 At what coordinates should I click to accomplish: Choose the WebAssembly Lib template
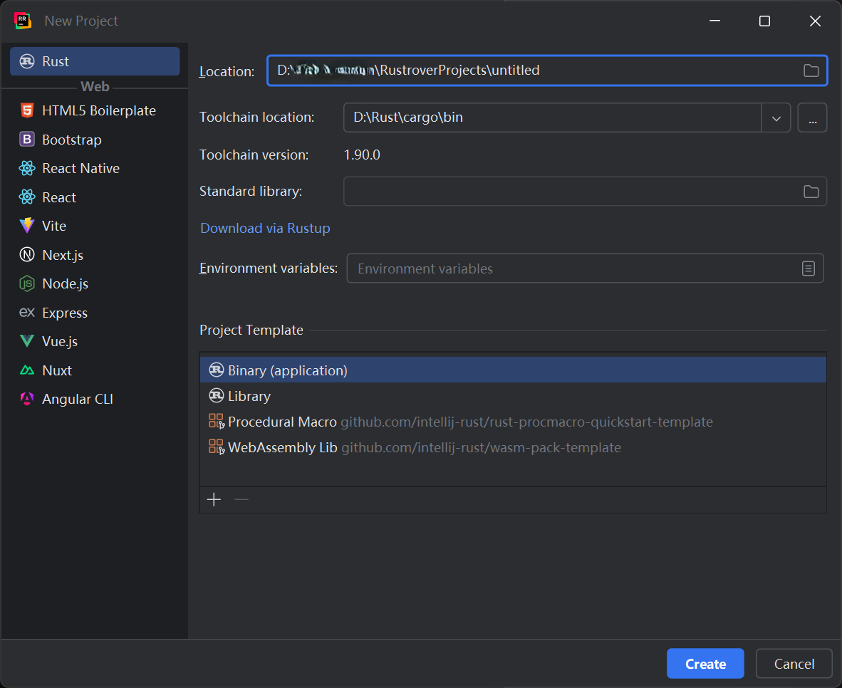282,447
